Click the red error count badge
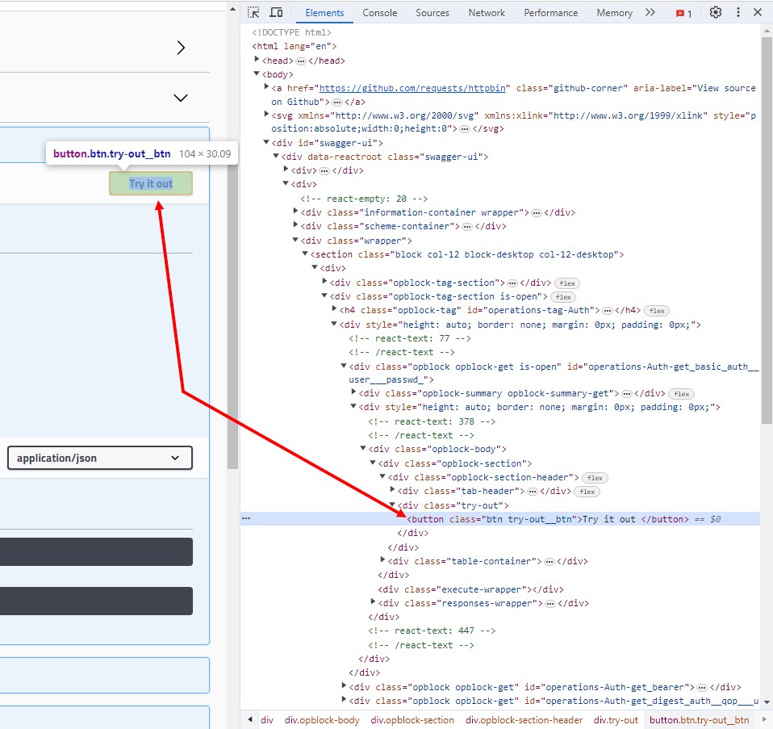The width and height of the screenshot is (773, 729). coord(684,14)
